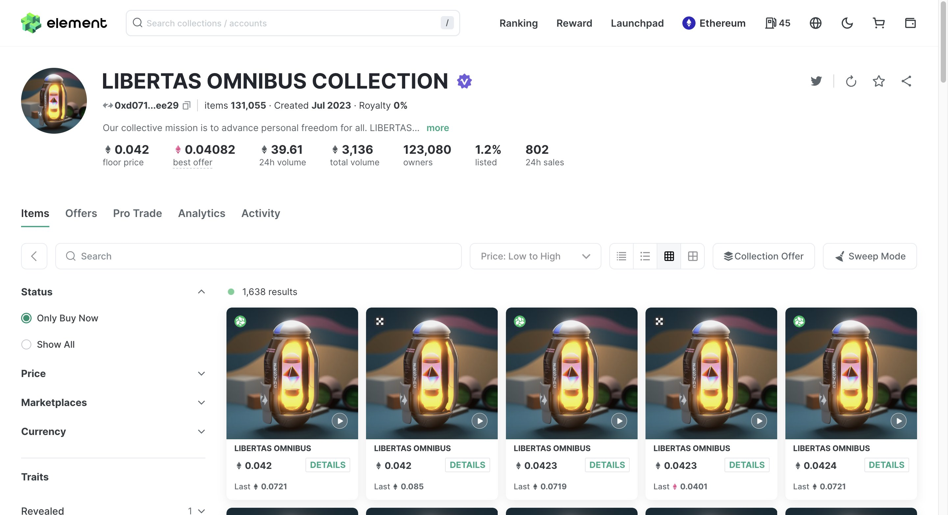The image size is (948, 515).
Task: Open the shopping cart
Action: (879, 23)
